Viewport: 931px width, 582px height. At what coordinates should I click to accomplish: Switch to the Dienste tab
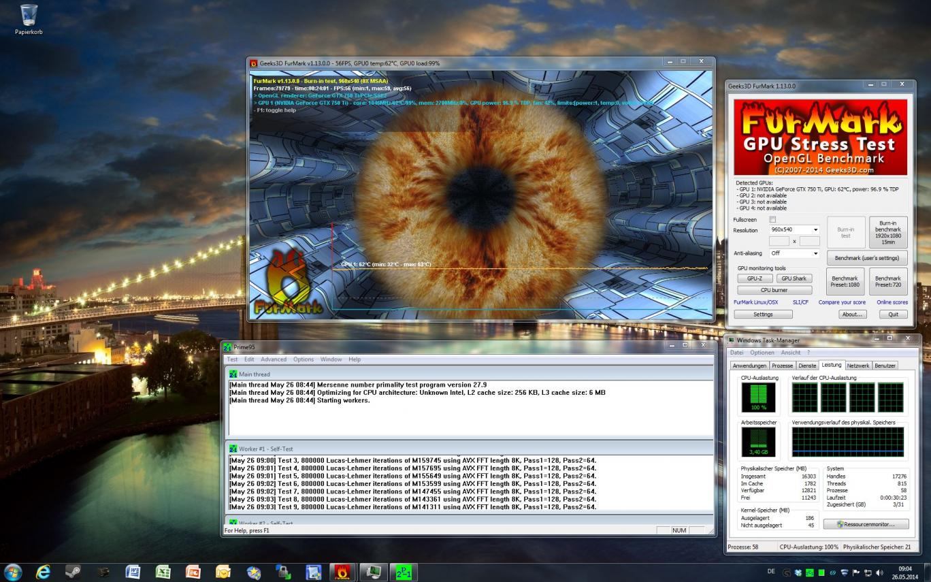[807, 366]
